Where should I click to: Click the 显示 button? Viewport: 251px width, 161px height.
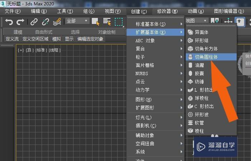(x=69, y=39)
